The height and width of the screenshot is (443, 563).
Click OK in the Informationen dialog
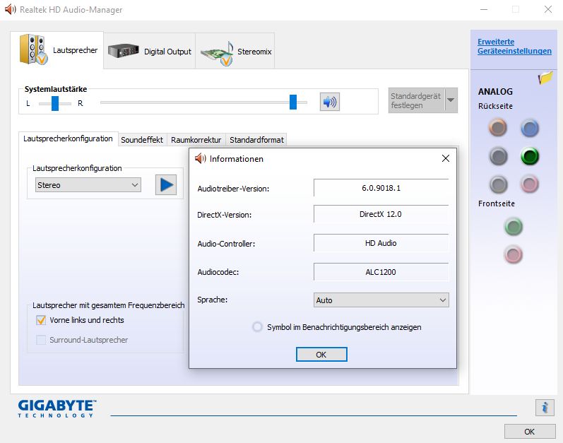(321, 354)
